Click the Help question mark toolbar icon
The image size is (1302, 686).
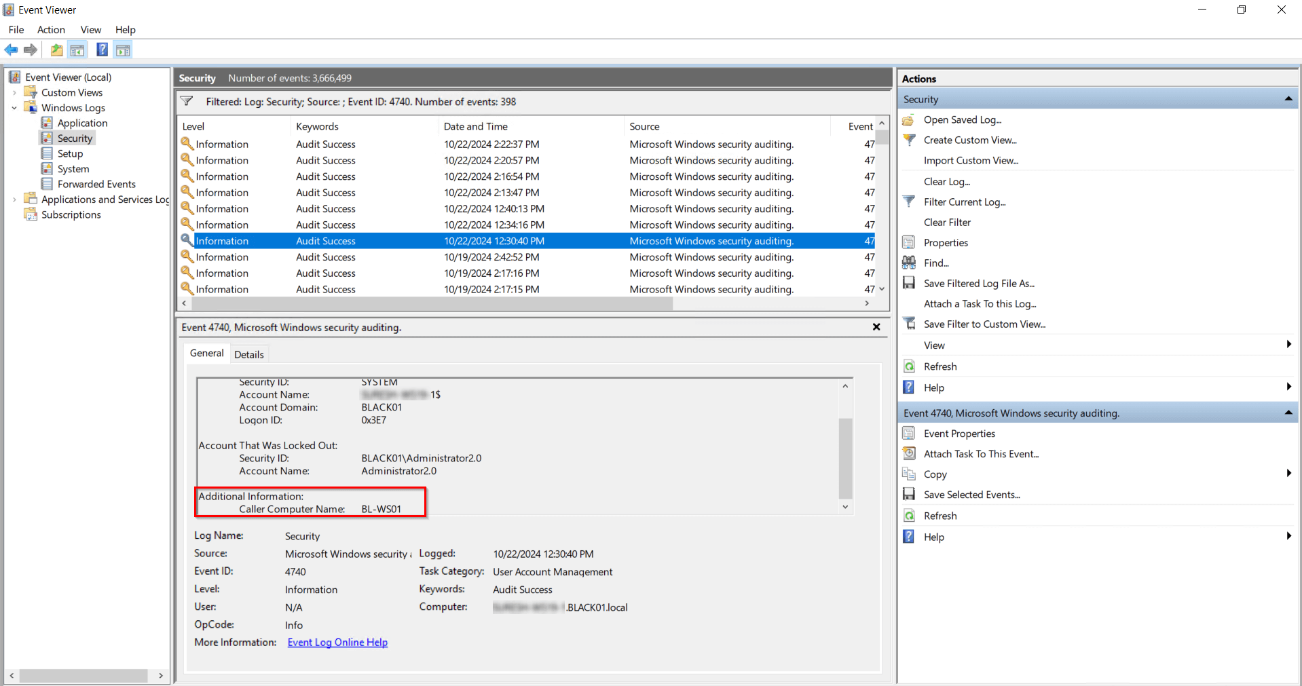(102, 50)
